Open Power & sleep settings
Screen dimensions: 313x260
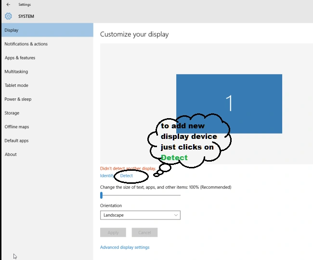(x=47, y=99)
